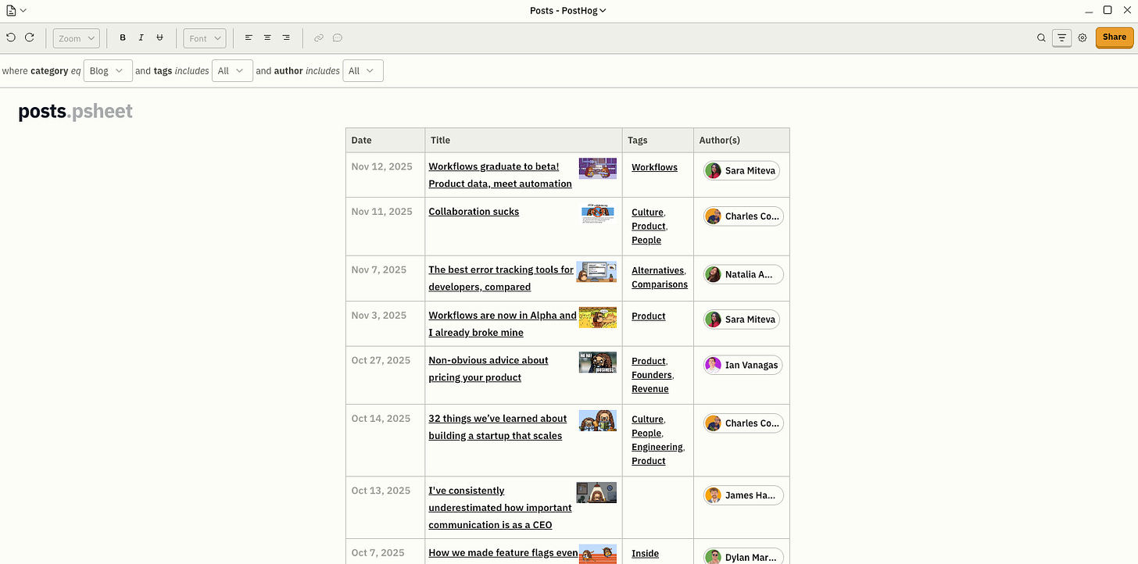Open 32 things we've learned post
The width and height of the screenshot is (1138, 564).
coord(498,427)
